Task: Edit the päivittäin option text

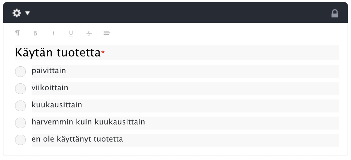Action: [x=185, y=72]
